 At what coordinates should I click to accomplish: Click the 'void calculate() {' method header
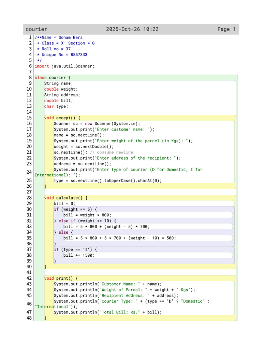pos(66,198)
